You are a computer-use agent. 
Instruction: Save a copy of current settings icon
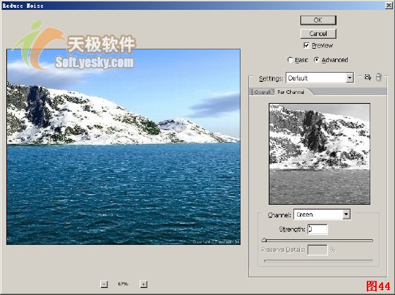[x=367, y=77]
